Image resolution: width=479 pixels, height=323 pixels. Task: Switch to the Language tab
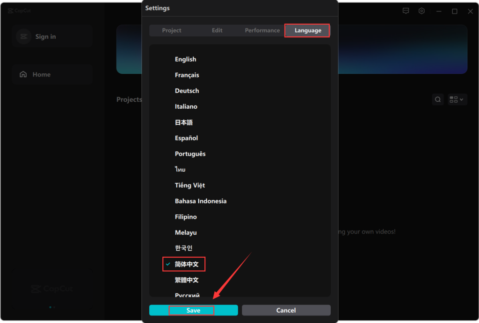point(308,30)
